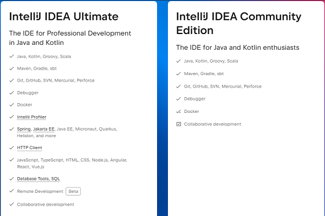
Task: Click "Collaborative development" in the Community list
Action: point(213,124)
